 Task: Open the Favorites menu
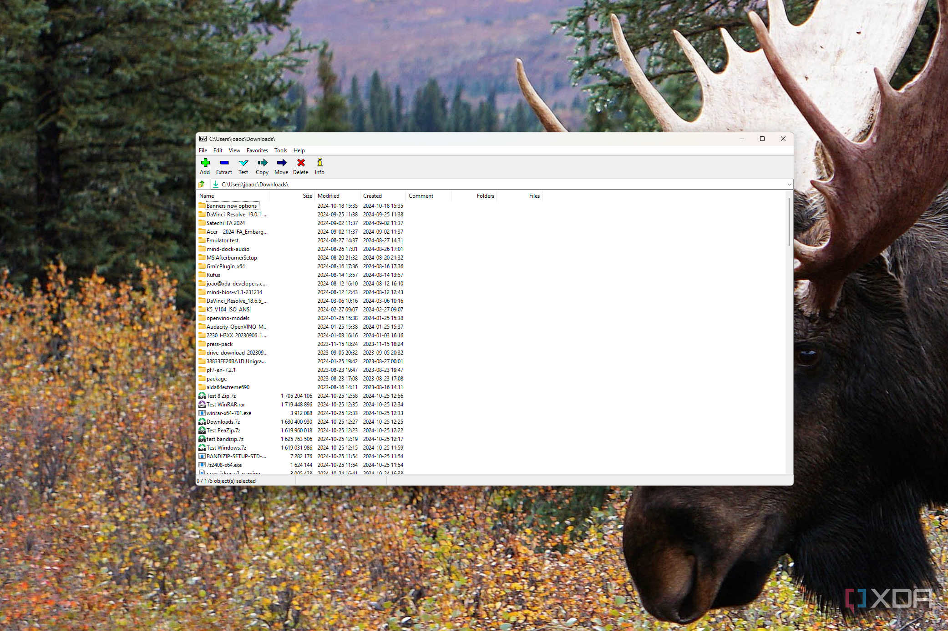(x=257, y=150)
